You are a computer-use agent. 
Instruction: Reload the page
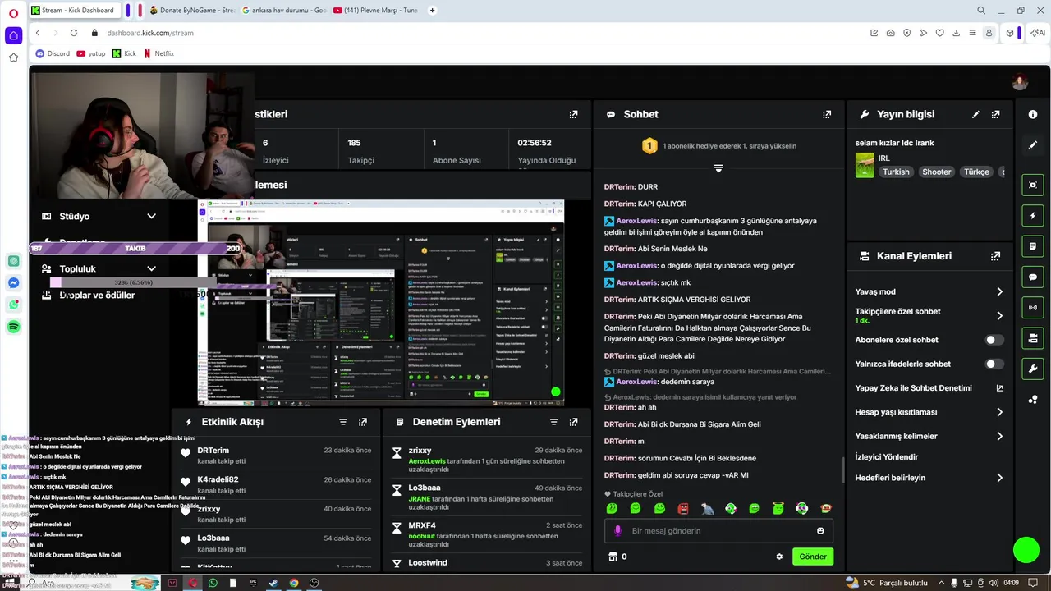(x=74, y=33)
